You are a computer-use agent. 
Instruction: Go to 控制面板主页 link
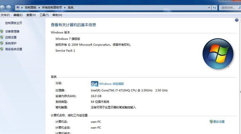click(x=13, y=23)
